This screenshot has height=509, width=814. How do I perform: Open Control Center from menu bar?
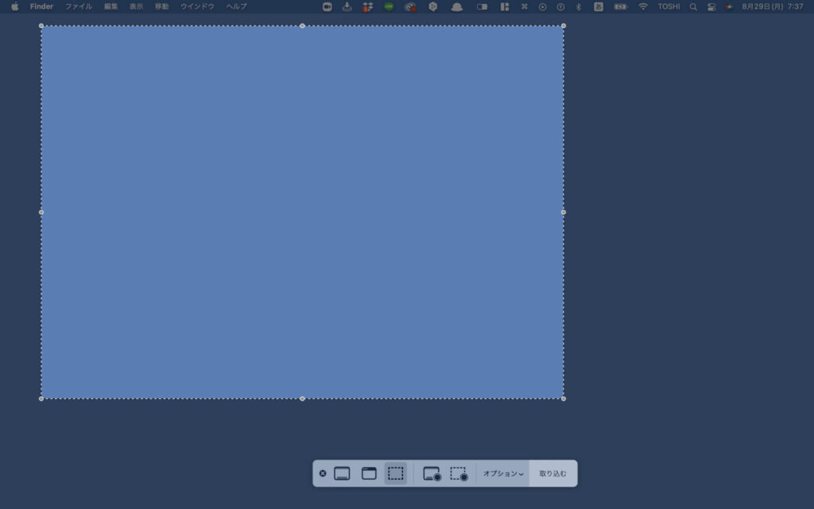click(x=711, y=6)
